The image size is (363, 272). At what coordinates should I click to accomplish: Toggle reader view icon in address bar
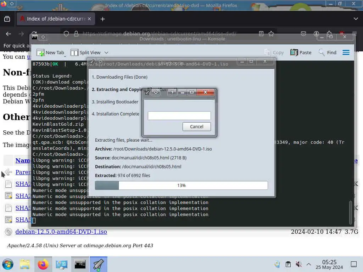(x=261, y=34)
